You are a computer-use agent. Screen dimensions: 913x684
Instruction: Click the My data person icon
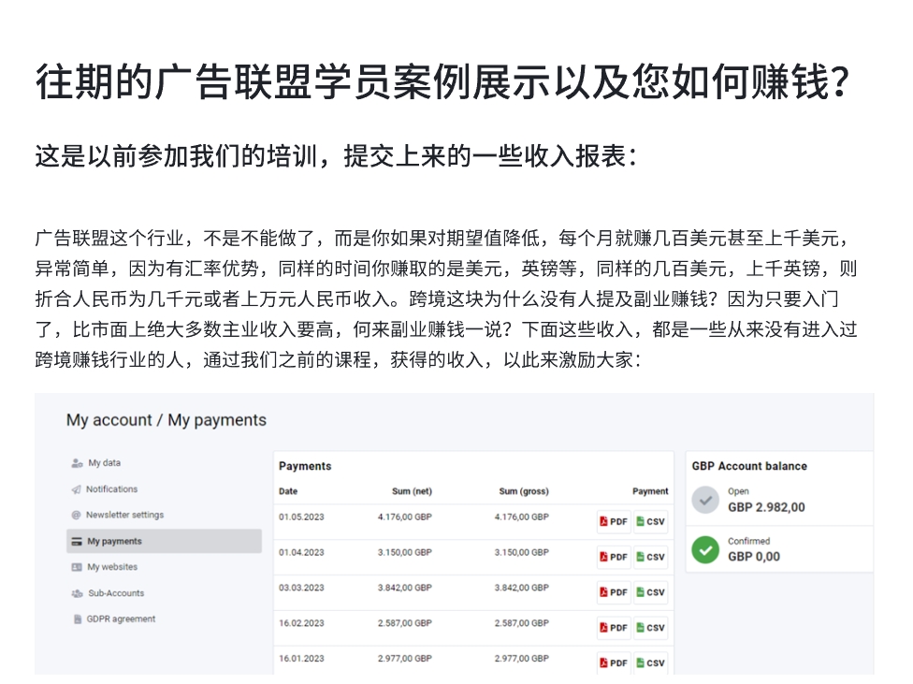(77, 463)
